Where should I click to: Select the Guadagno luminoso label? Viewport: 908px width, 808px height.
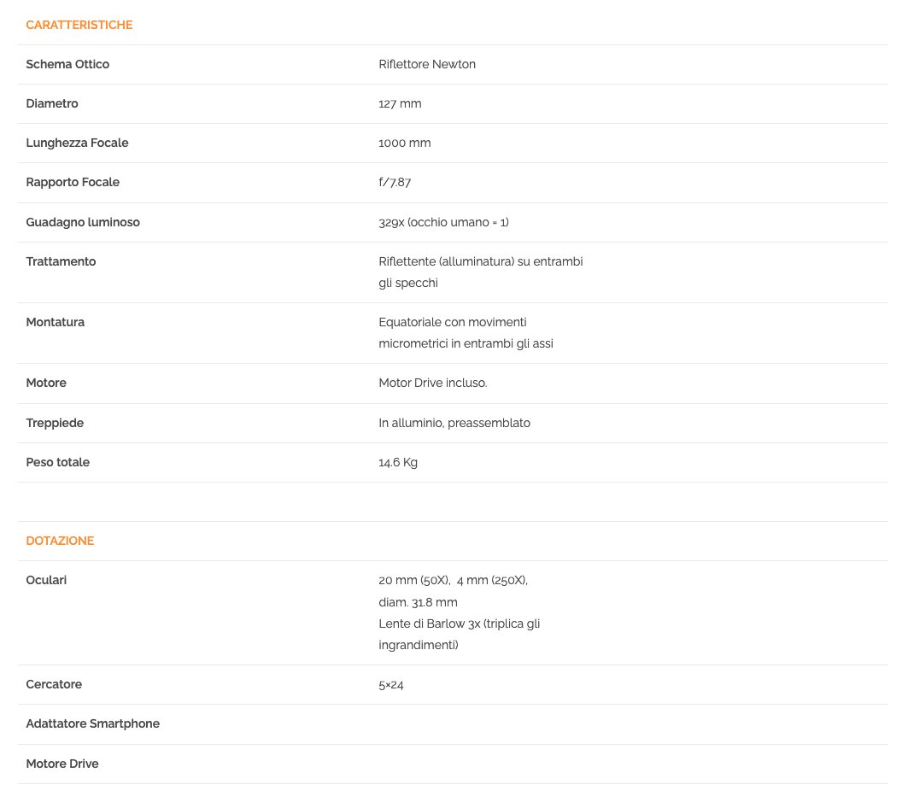pyautogui.click(x=83, y=222)
